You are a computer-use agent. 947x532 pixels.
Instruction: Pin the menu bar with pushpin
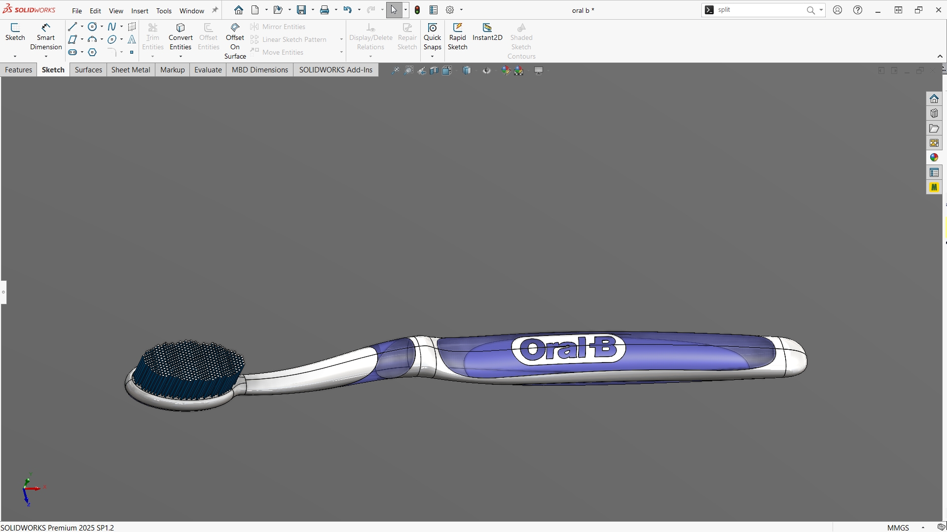click(215, 10)
